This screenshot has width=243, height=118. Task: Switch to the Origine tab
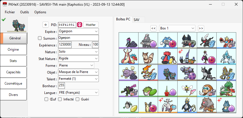coord(13,50)
